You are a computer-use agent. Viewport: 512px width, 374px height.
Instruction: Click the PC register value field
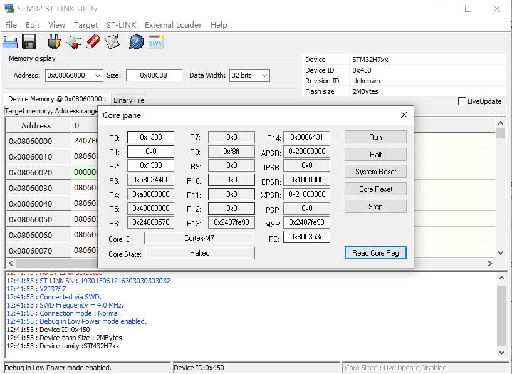coord(306,237)
